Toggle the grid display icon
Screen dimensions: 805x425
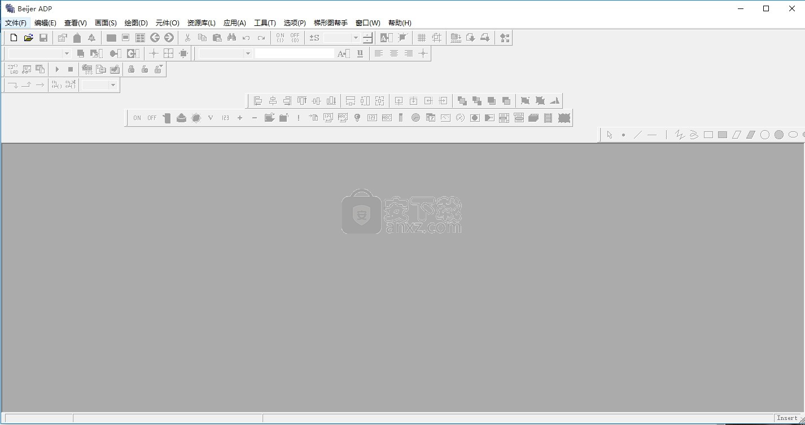[x=422, y=38]
